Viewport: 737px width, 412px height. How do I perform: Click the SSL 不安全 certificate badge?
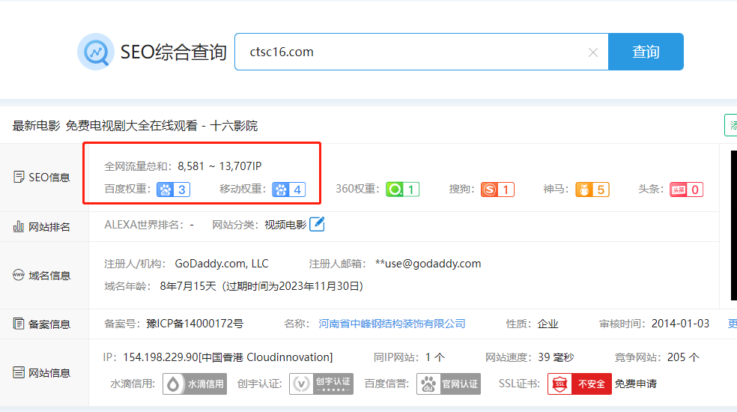click(x=579, y=384)
